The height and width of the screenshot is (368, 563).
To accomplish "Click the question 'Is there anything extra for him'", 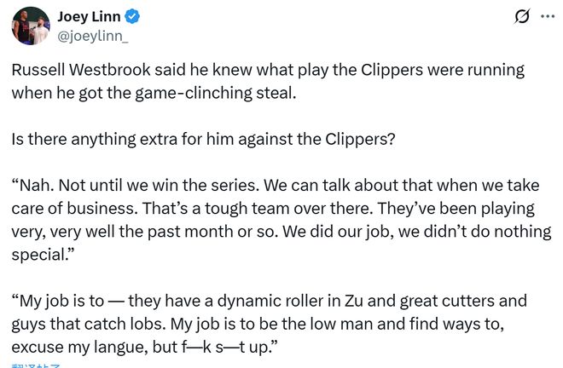I will [203, 139].
